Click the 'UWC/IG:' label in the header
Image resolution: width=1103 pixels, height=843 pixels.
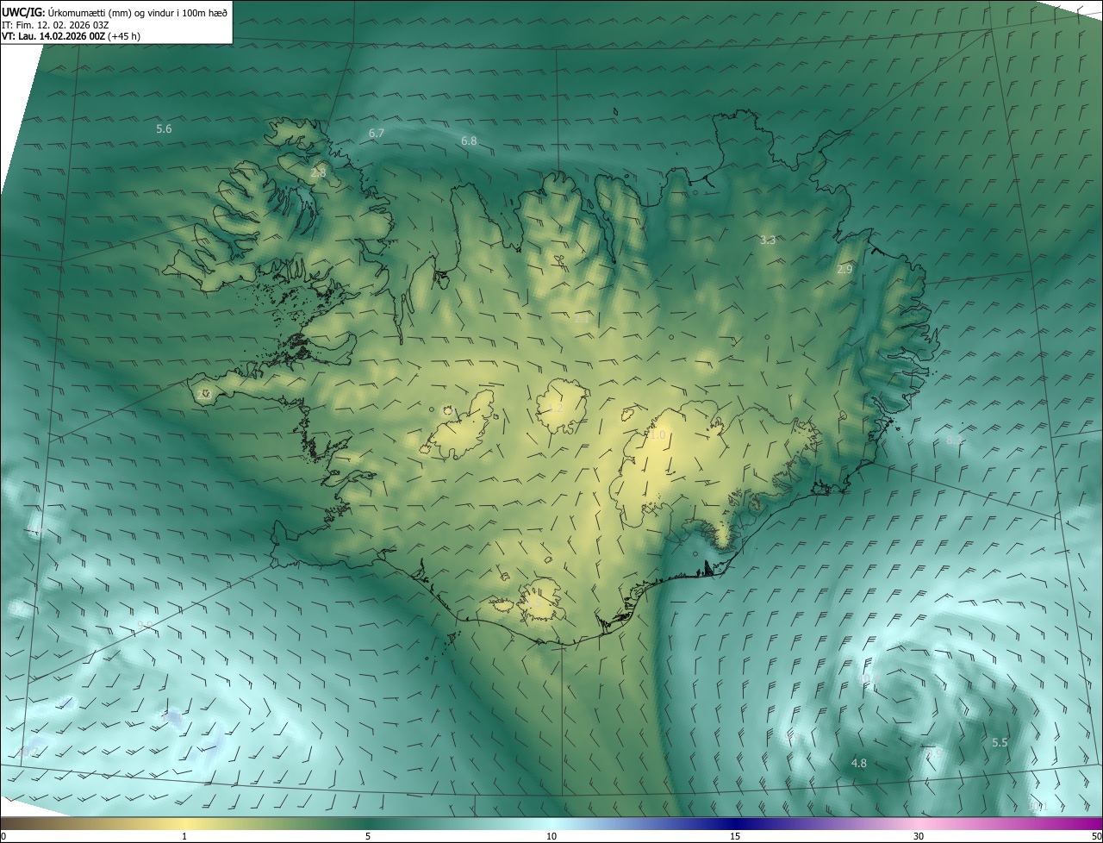pyautogui.click(x=23, y=12)
